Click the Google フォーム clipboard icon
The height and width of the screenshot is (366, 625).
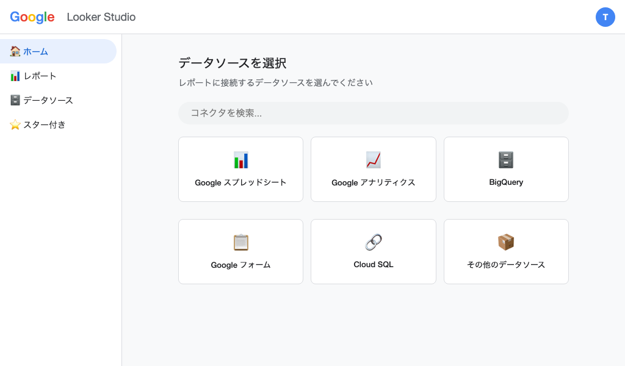(x=240, y=242)
